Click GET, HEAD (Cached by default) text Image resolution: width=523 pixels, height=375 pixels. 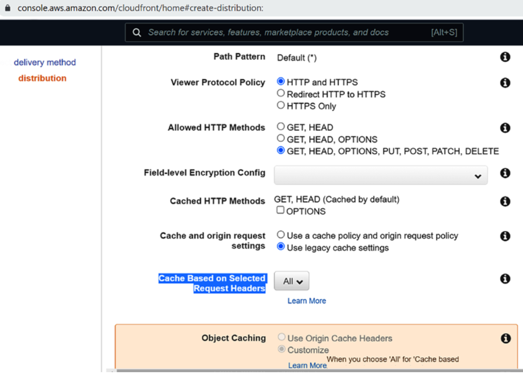pyautogui.click(x=337, y=199)
